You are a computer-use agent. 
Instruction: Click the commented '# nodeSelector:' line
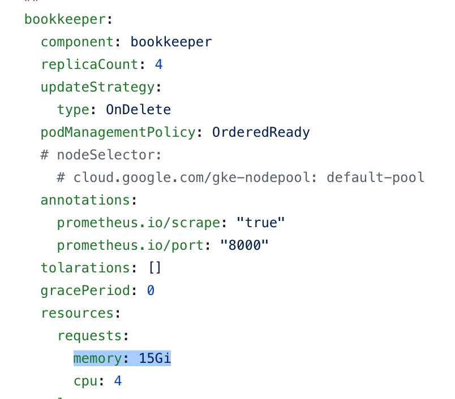(101, 155)
